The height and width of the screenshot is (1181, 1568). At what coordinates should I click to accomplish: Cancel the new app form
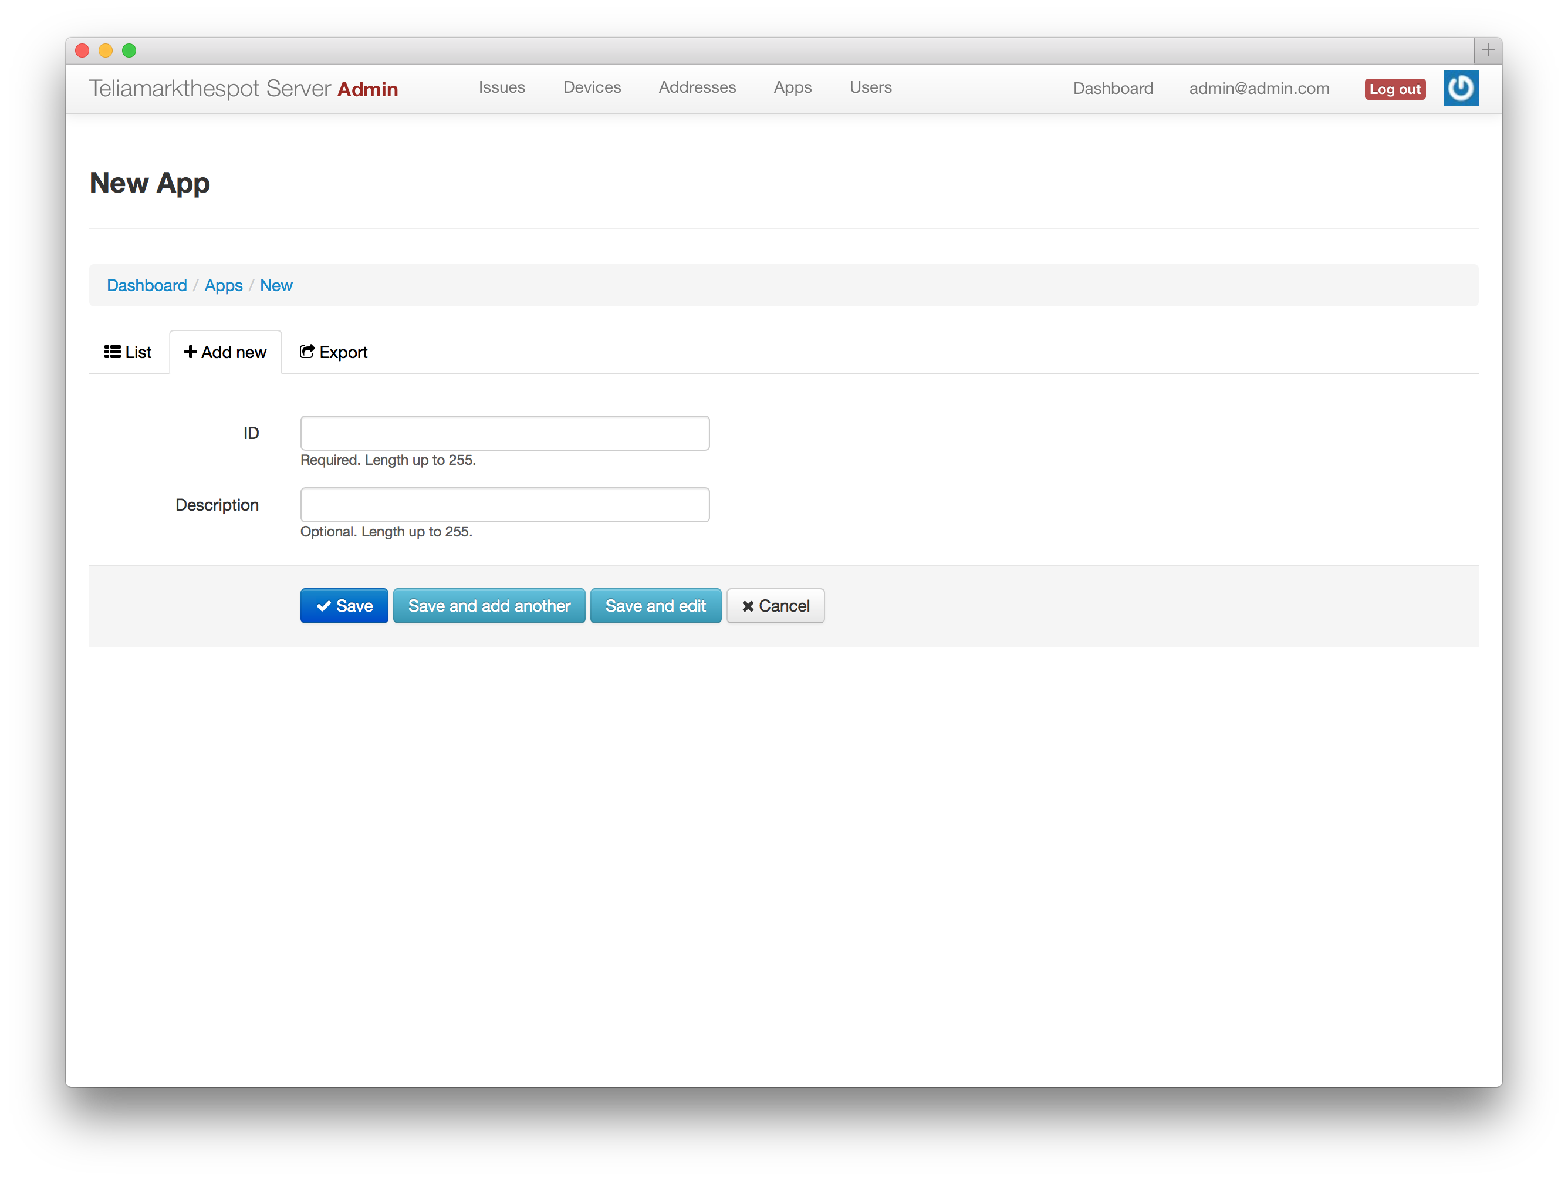click(775, 606)
